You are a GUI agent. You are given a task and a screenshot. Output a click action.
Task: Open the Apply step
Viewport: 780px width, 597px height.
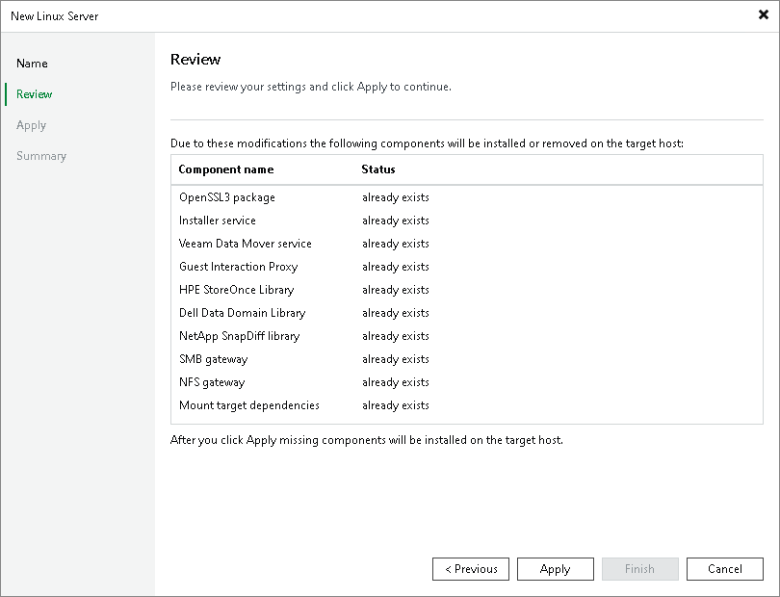31,124
